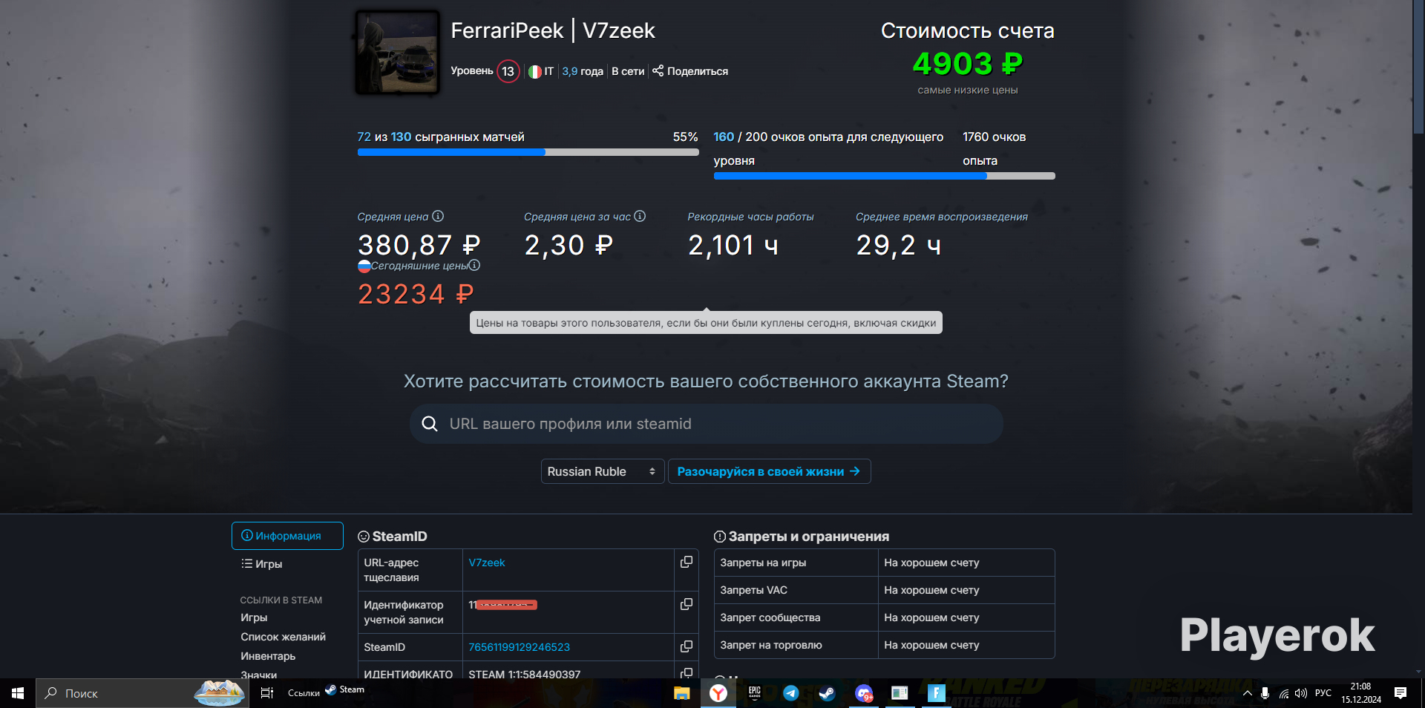Click the Разочаруйся в своей жизни button

[x=769, y=471]
